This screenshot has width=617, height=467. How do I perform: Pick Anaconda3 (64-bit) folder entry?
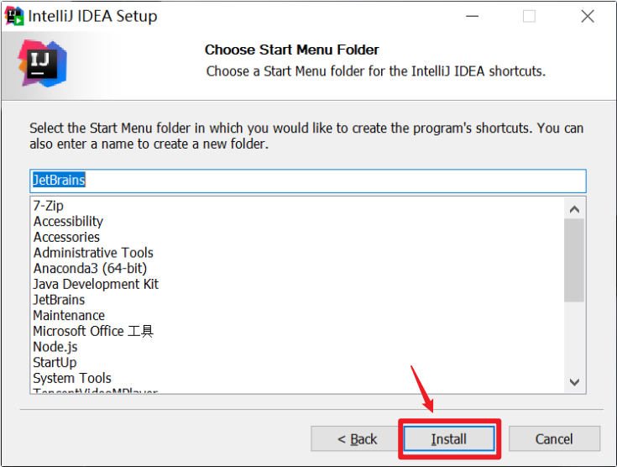[90, 269]
